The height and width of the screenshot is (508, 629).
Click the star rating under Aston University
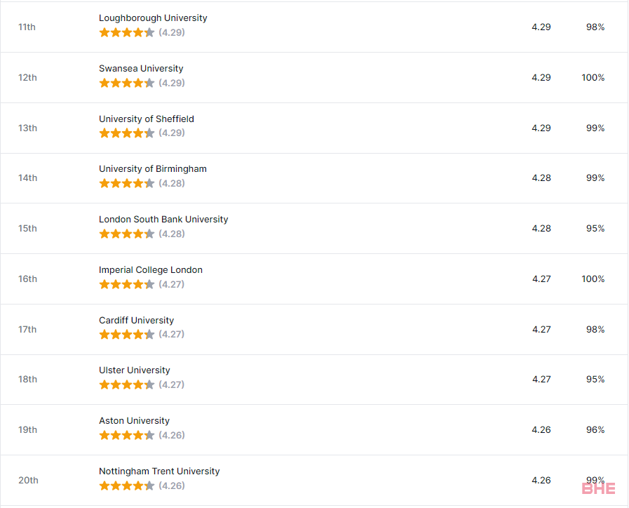[x=127, y=435]
